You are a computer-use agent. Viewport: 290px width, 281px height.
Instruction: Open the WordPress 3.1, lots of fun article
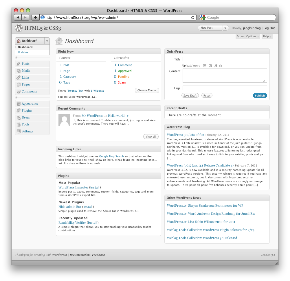coord(186,134)
